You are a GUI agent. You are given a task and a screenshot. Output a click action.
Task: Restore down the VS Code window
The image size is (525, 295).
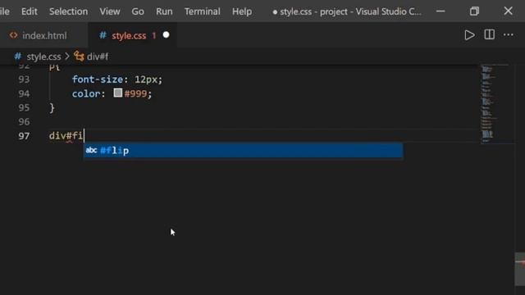tap(474, 11)
